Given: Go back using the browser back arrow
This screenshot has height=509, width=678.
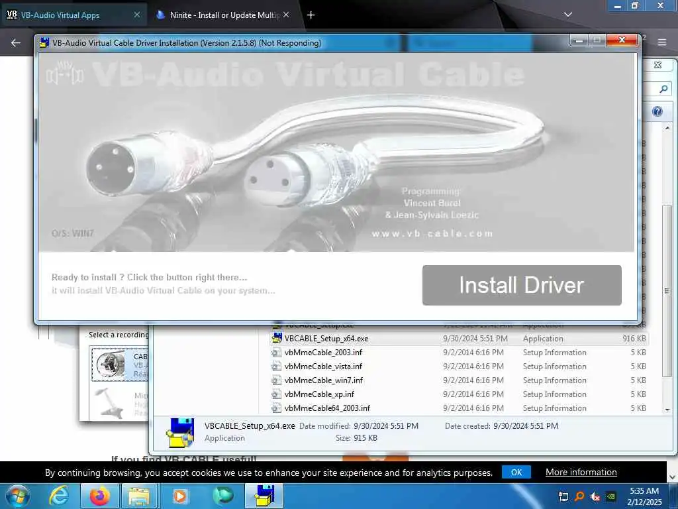Looking at the screenshot, I should tap(16, 42).
